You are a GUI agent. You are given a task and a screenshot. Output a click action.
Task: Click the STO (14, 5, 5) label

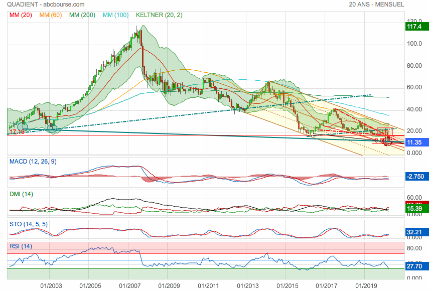tap(29, 223)
